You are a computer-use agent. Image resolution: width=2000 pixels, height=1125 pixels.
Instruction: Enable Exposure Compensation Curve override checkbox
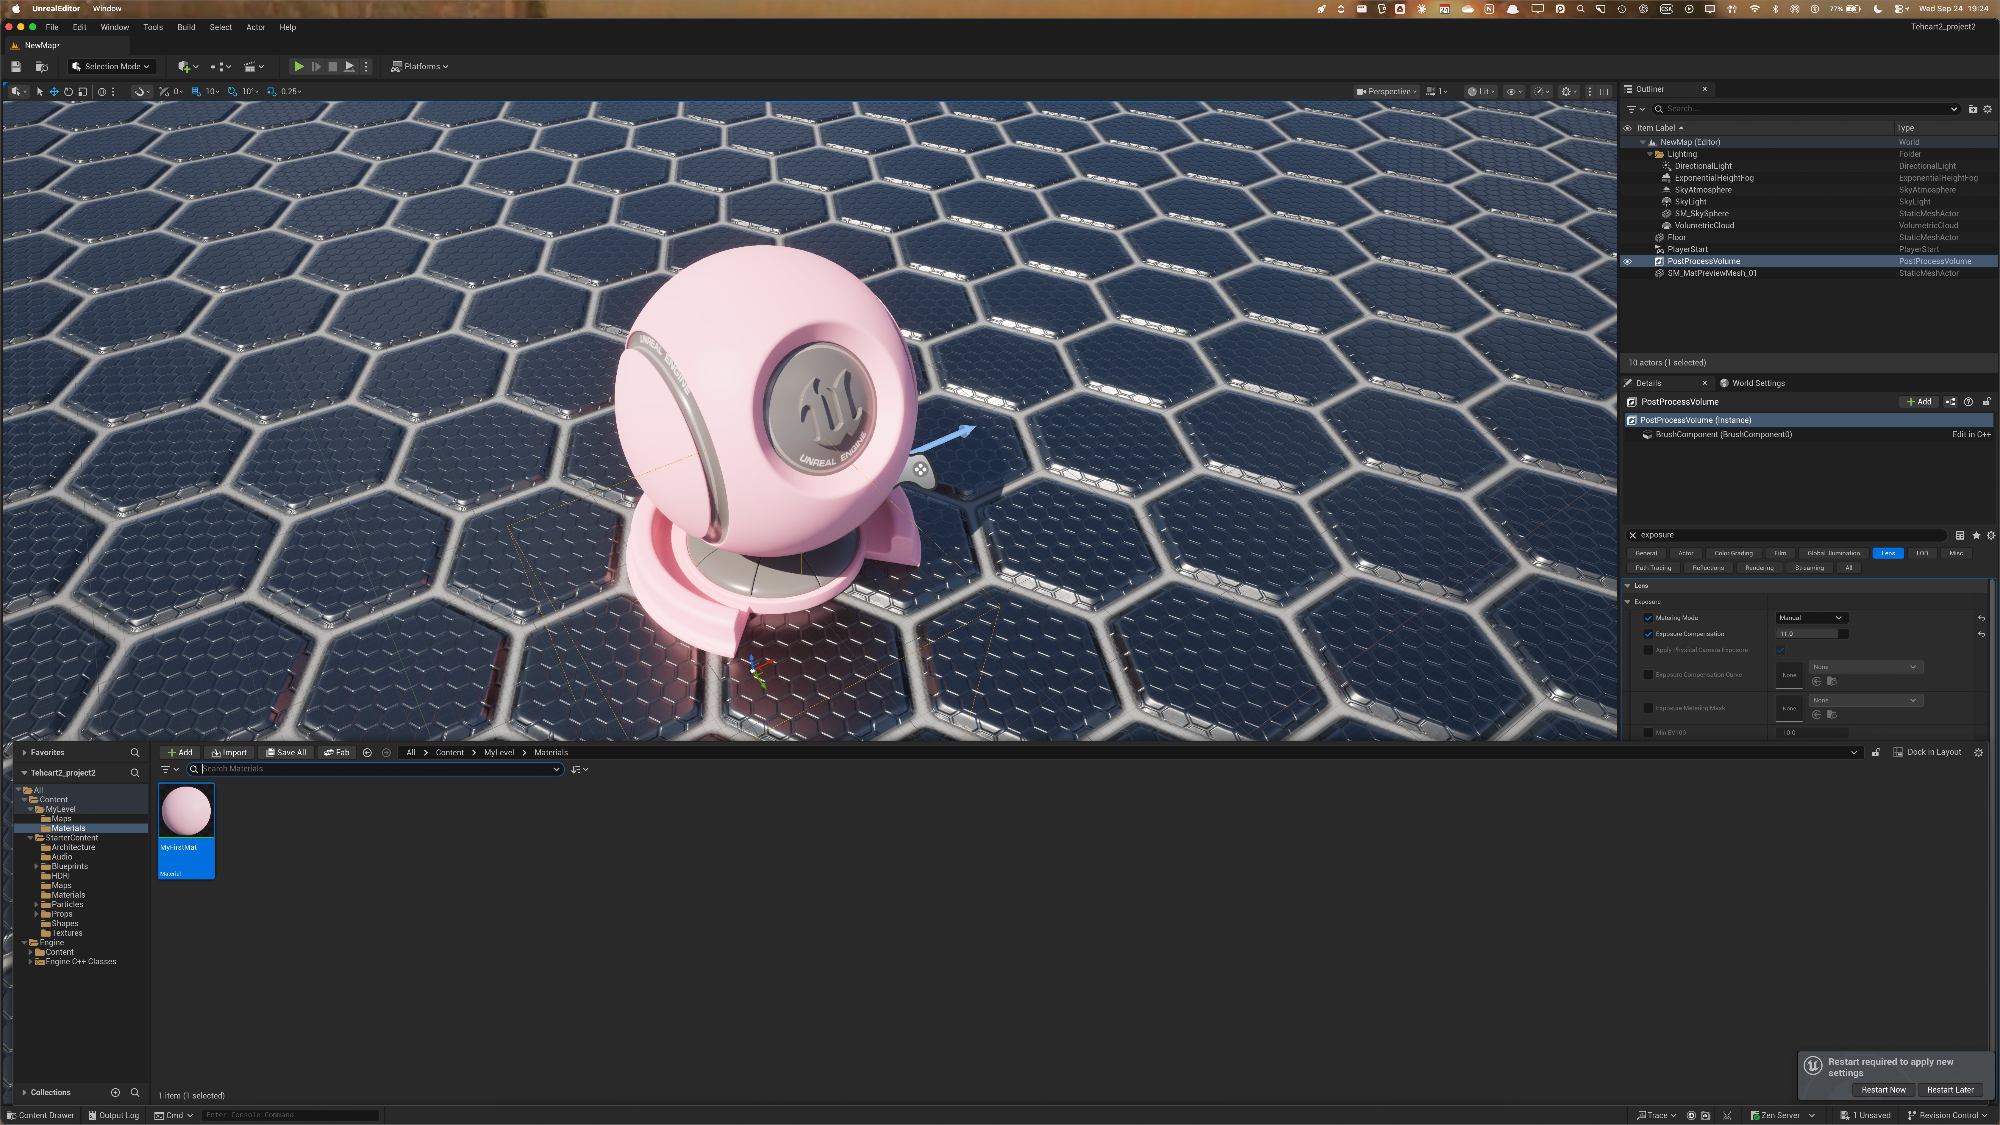coord(1648,675)
